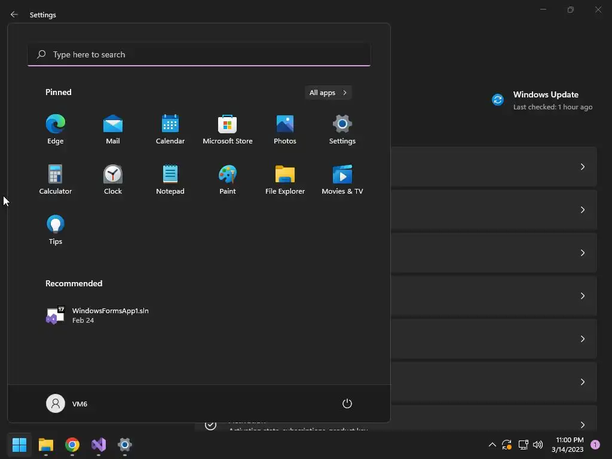Screen dimensions: 612x459
Task: Open the notification count badge
Action: tap(595, 444)
